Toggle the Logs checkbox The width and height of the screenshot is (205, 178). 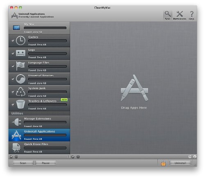click(13, 53)
